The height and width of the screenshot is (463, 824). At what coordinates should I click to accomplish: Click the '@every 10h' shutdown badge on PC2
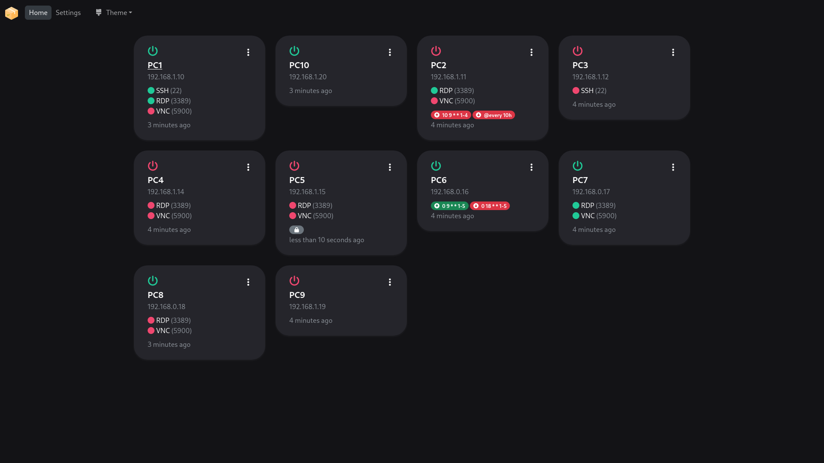point(494,115)
